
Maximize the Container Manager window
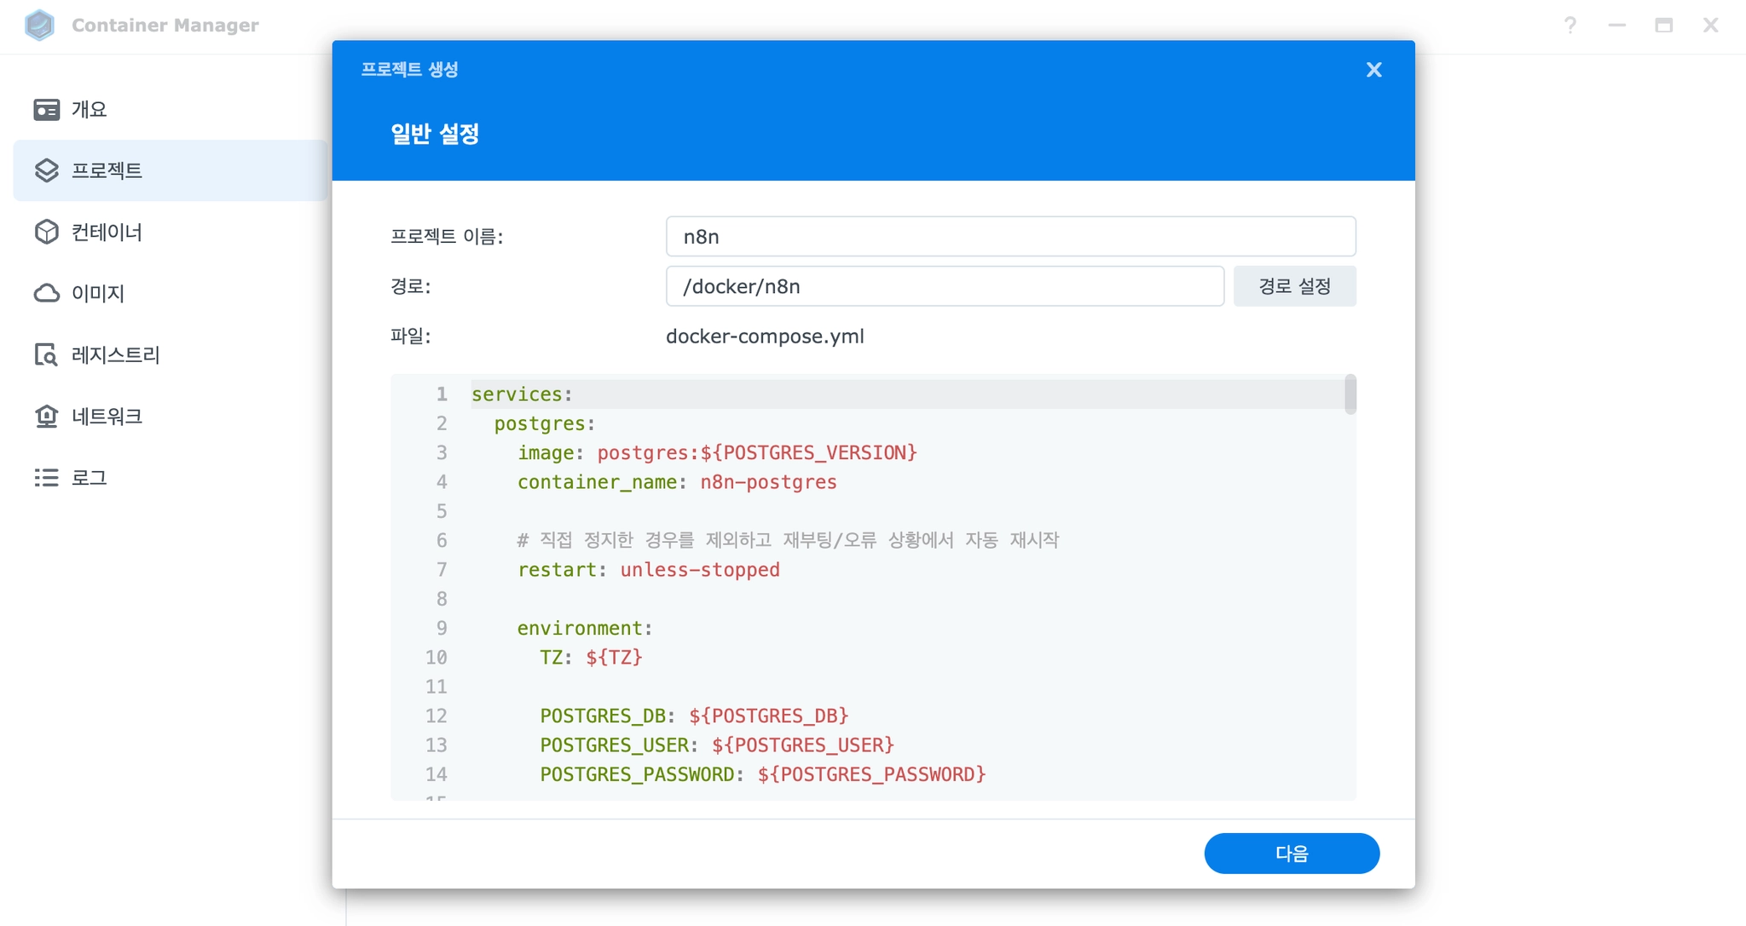click(1664, 26)
